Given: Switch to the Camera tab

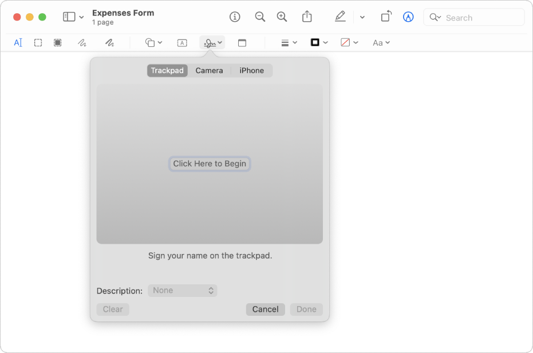Looking at the screenshot, I should [209, 70].
